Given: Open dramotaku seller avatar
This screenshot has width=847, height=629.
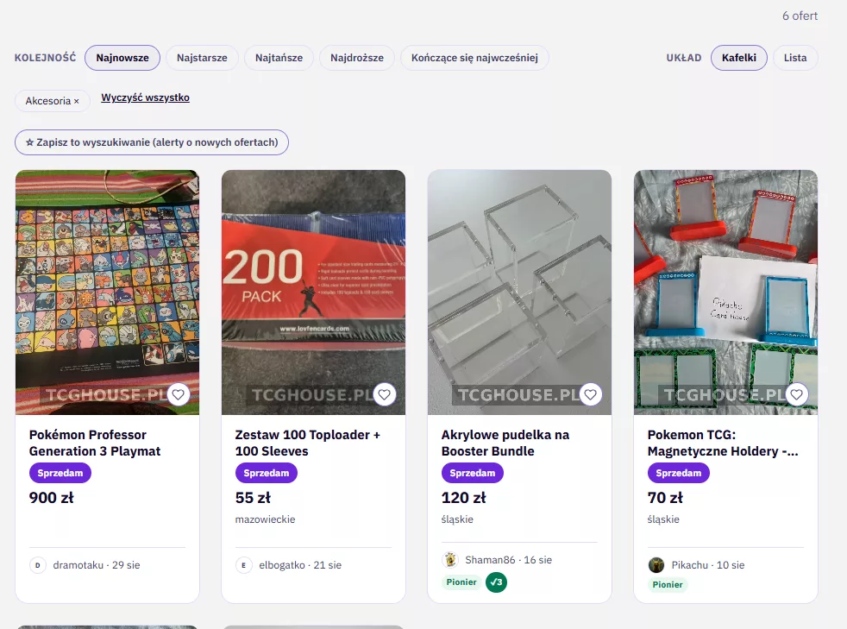Looking at the screenshot, I should 38,565.
